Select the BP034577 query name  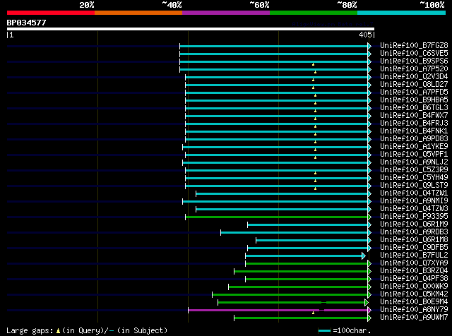coord(26,23)
